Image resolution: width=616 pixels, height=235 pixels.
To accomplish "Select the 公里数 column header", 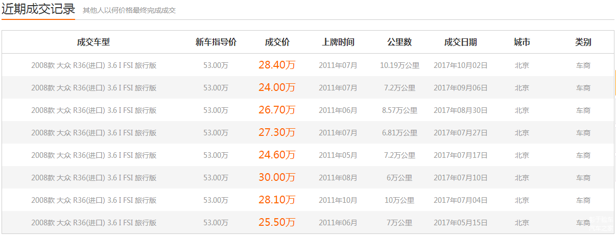I will tap(399, 42).
